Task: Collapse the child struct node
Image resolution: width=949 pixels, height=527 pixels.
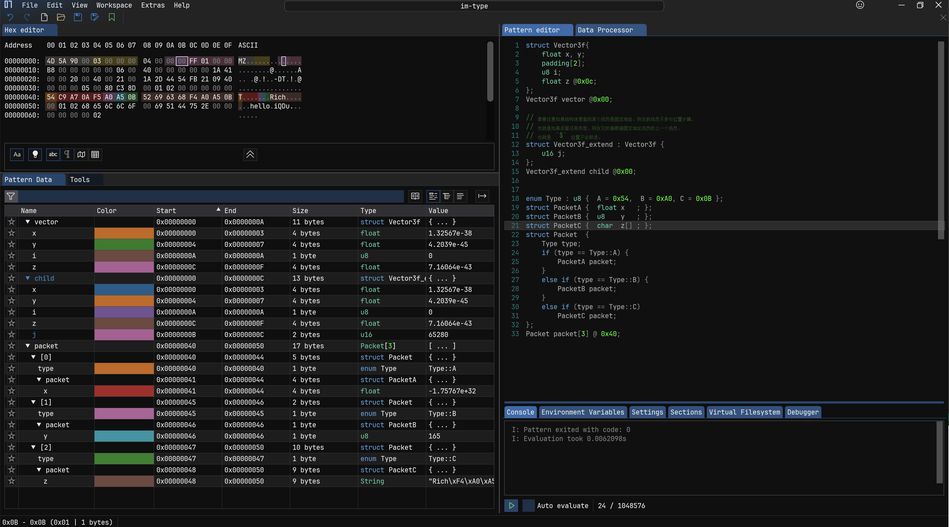Action: click(x=28, y=278)
